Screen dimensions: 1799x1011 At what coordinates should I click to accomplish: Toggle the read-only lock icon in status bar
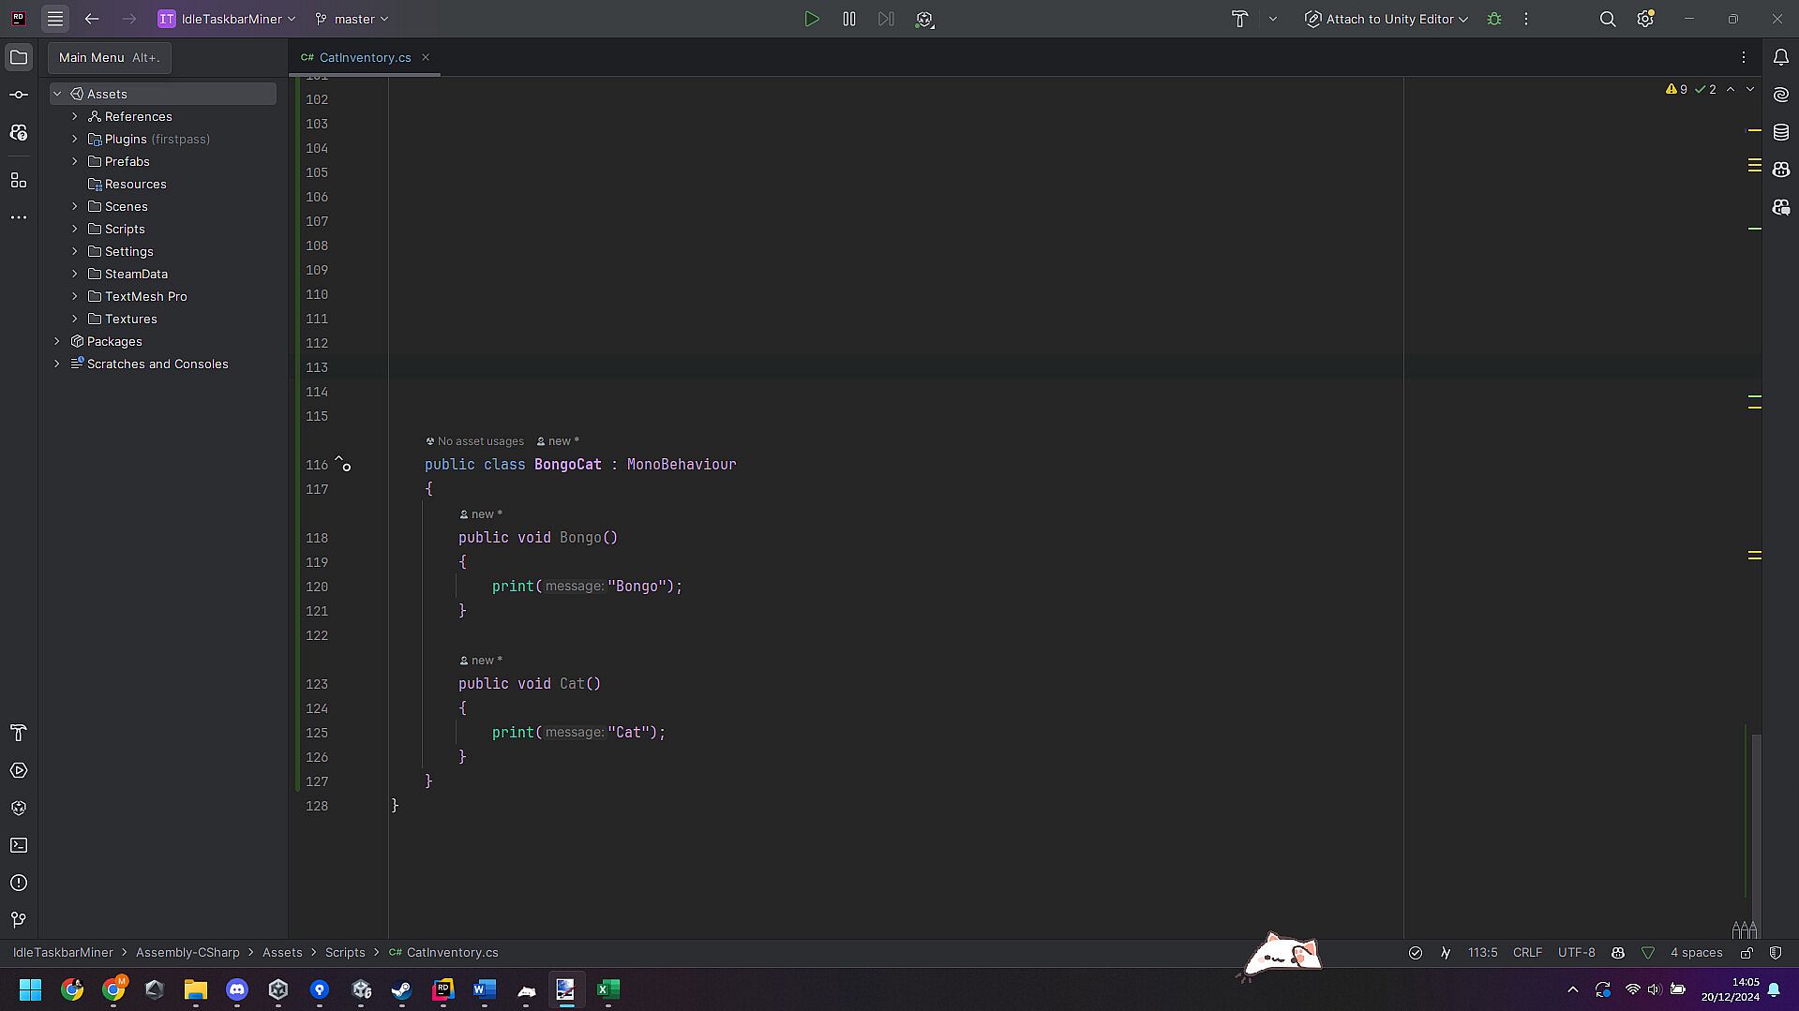point(1747,953)
